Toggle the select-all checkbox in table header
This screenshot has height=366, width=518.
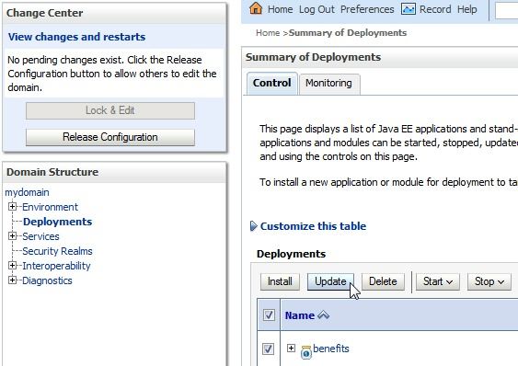[269, 315]
